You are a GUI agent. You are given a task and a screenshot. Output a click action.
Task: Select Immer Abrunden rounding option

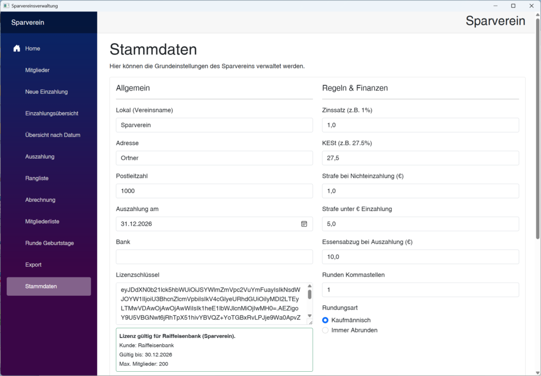pyautogui.click(x=325, y=330)
